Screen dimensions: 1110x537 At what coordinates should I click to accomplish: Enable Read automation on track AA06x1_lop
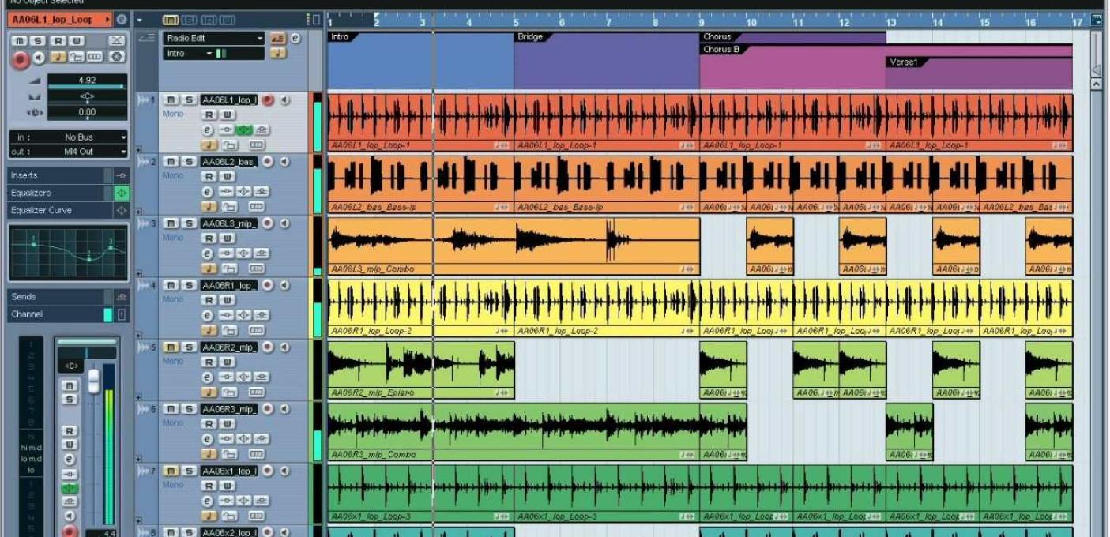coord(209,483)
